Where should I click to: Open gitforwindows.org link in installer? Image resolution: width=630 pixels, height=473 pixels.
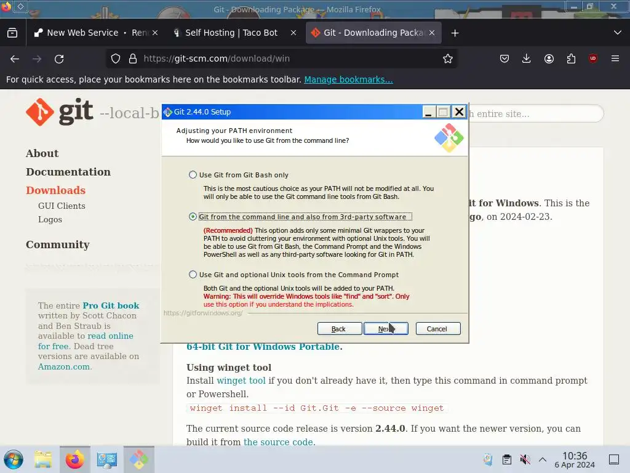[x=203, y=313]
